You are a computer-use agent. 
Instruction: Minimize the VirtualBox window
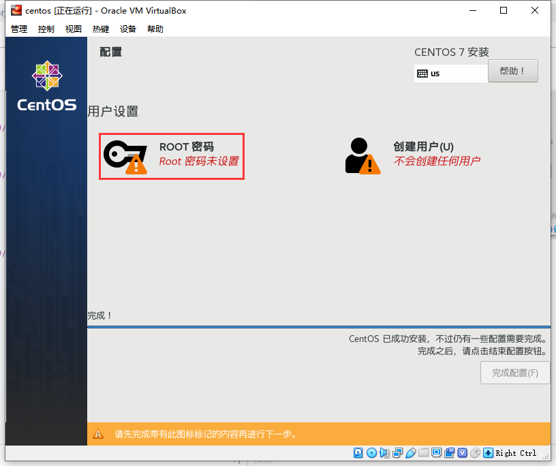[472, 11]
